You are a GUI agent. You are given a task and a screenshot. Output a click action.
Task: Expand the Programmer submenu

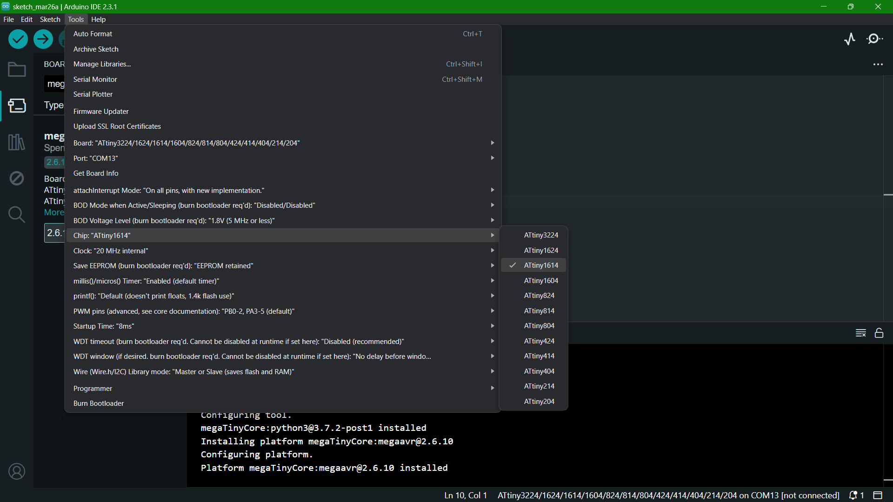pos(283,389)
